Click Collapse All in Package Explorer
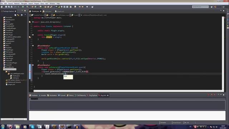The height and width of the screenshot is (129, 229). (x=15, y=15)
